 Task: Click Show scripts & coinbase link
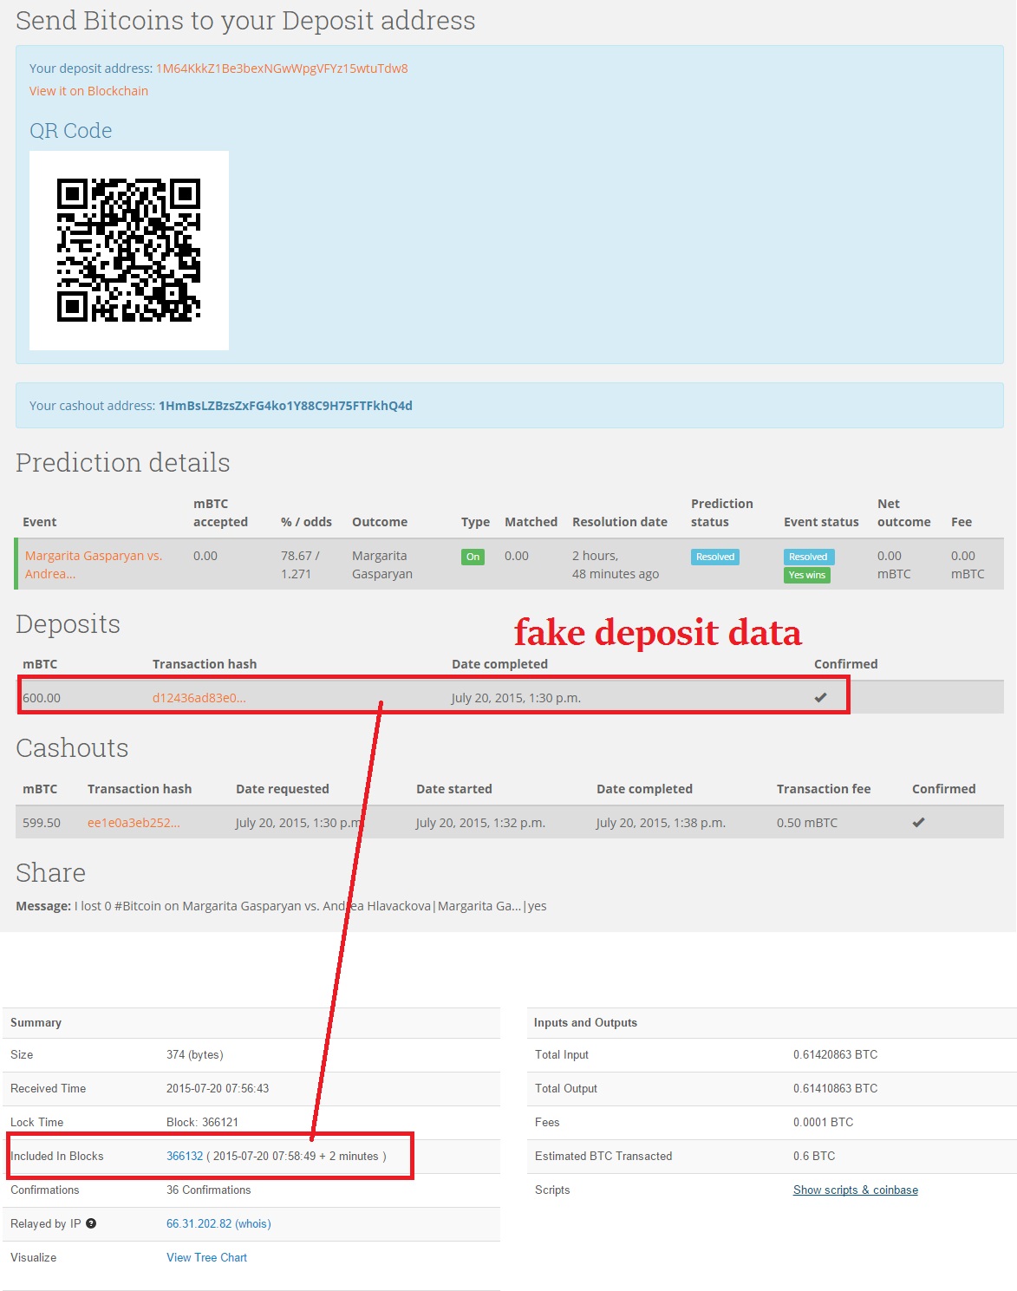[856, 1190]
